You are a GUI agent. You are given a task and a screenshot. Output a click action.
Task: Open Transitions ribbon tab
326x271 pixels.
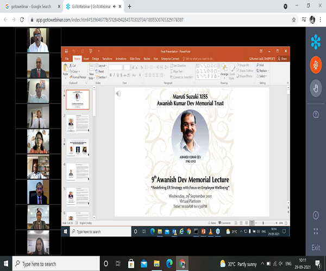(x=107, y=59)
